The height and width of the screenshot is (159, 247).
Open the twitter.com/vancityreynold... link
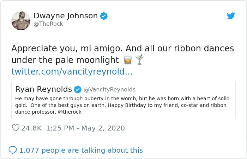72,72
